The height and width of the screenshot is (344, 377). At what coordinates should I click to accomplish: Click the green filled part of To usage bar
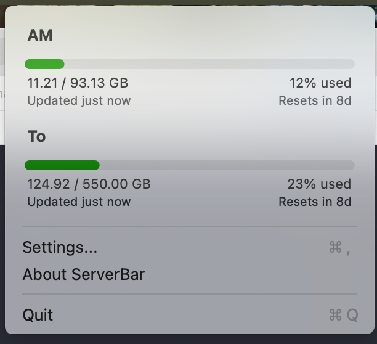(62, 165)
